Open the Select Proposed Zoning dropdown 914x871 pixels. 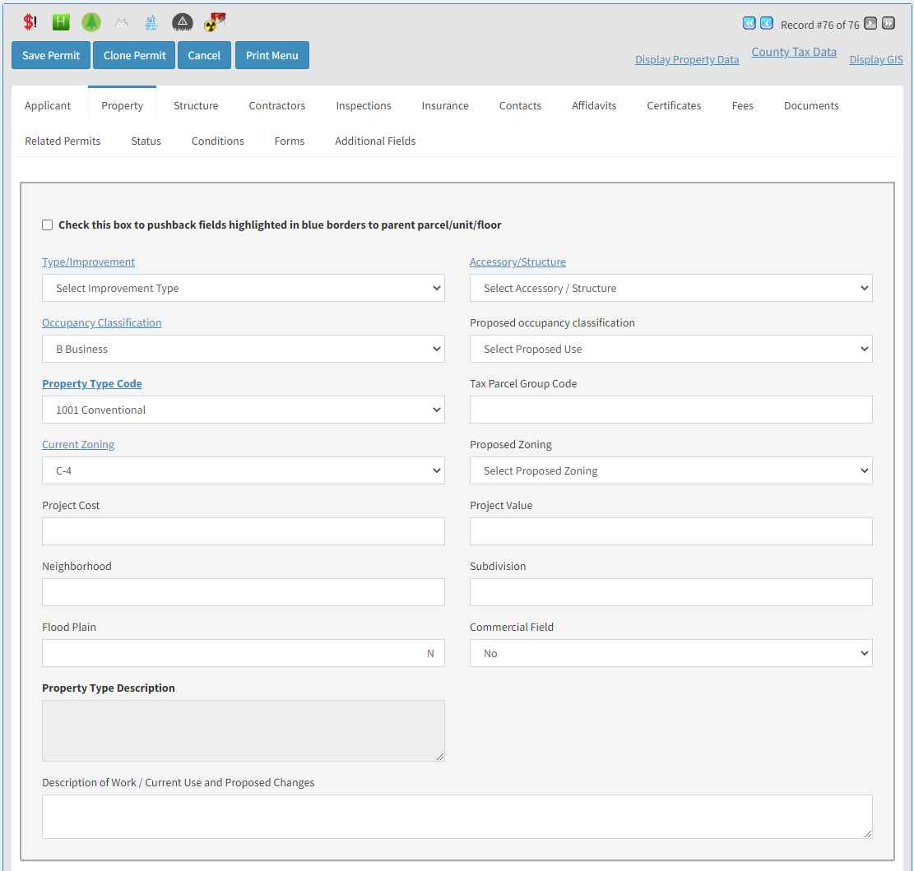click(671, 470)
